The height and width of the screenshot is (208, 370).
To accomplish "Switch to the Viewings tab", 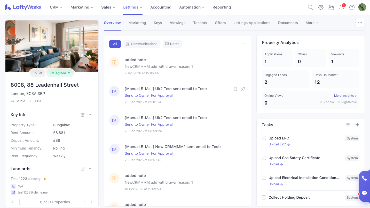I will [x=177, y=23].
